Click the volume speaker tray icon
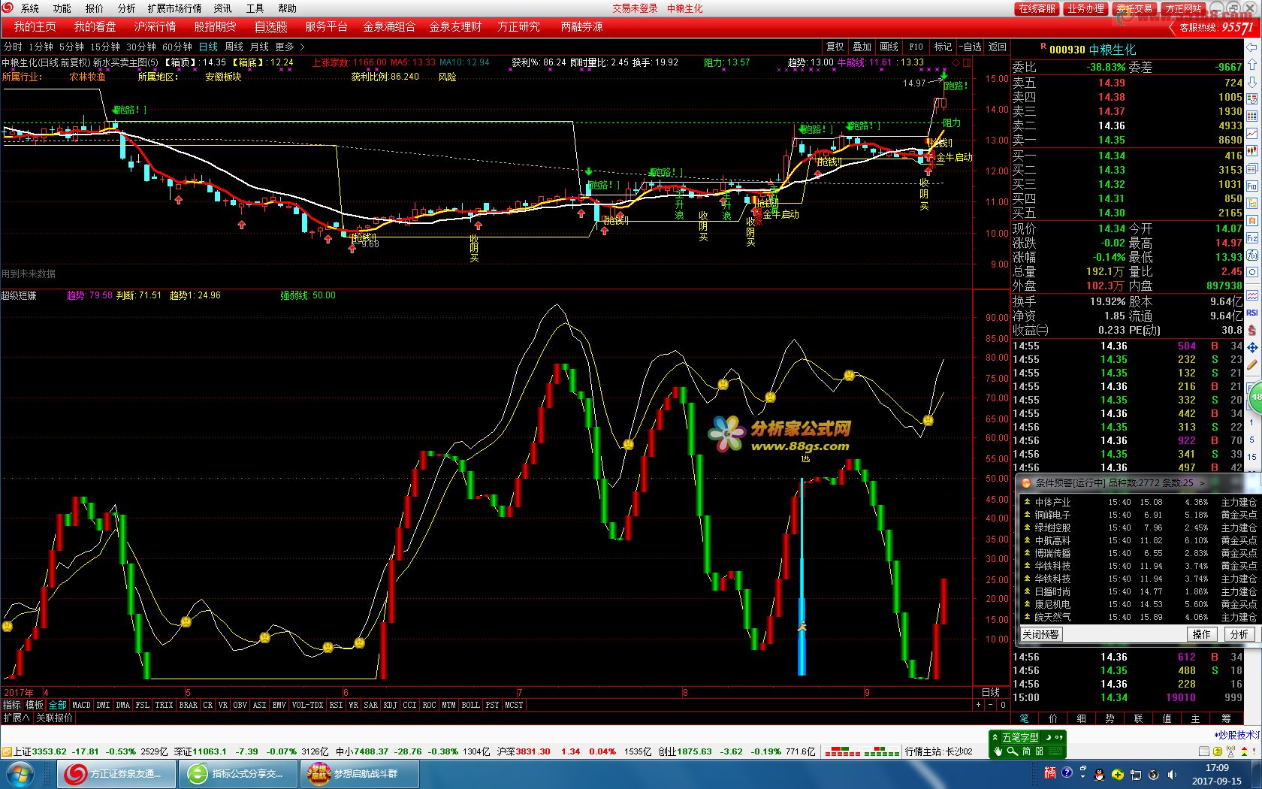The height and width of the screenshot is (789, 1262). [x=1171, y=774]
